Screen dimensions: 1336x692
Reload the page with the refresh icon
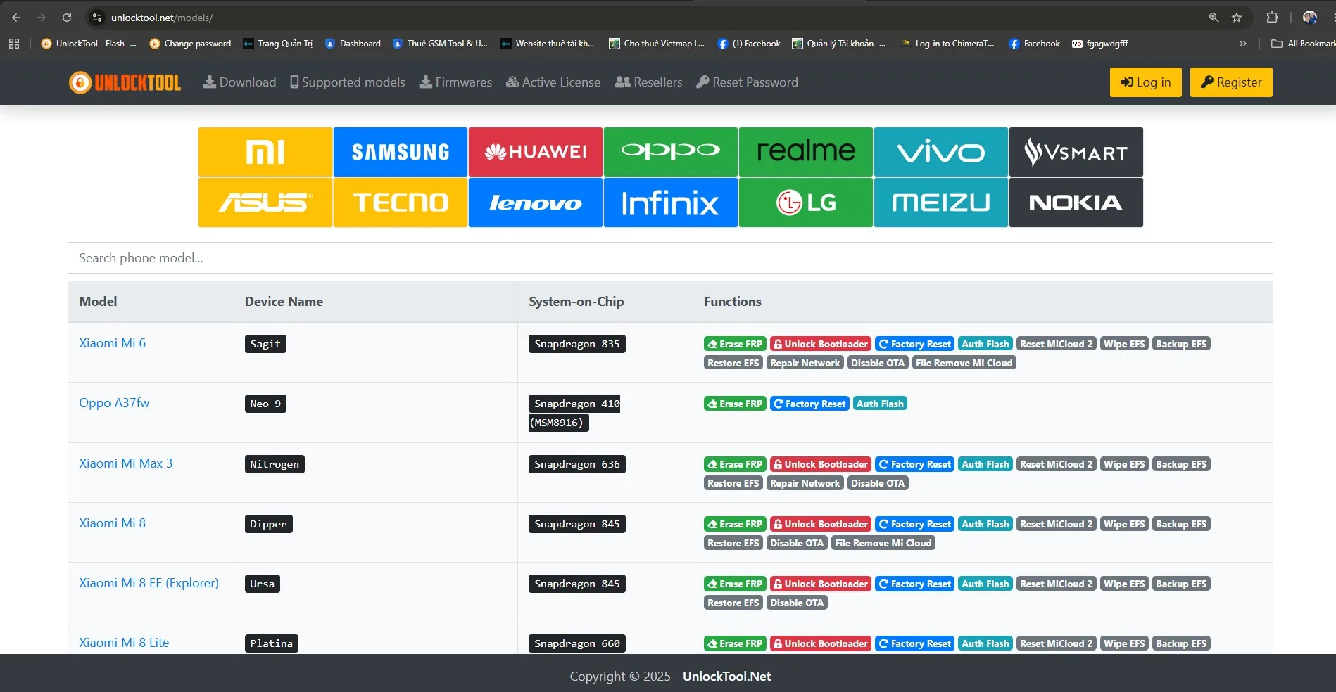tap(67, 18)
